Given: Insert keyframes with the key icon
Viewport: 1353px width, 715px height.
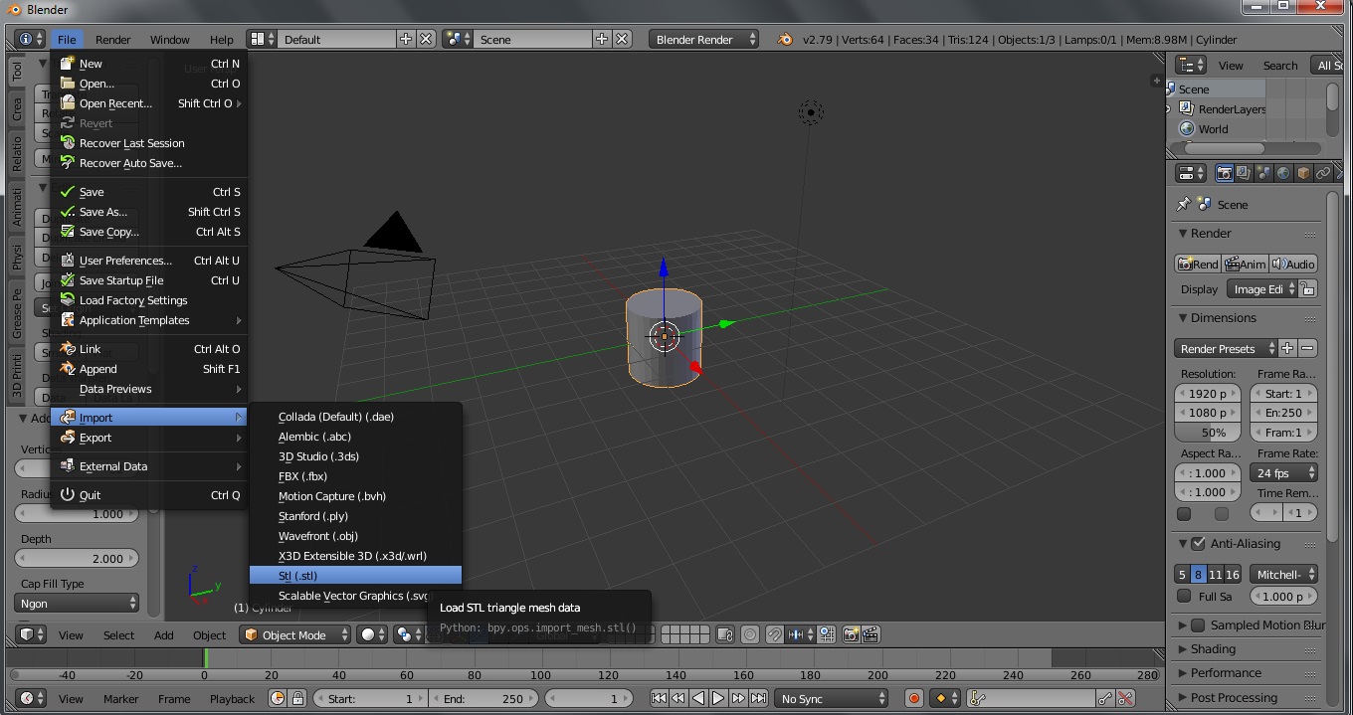Looking at the screenshot, I should 1105,698.
